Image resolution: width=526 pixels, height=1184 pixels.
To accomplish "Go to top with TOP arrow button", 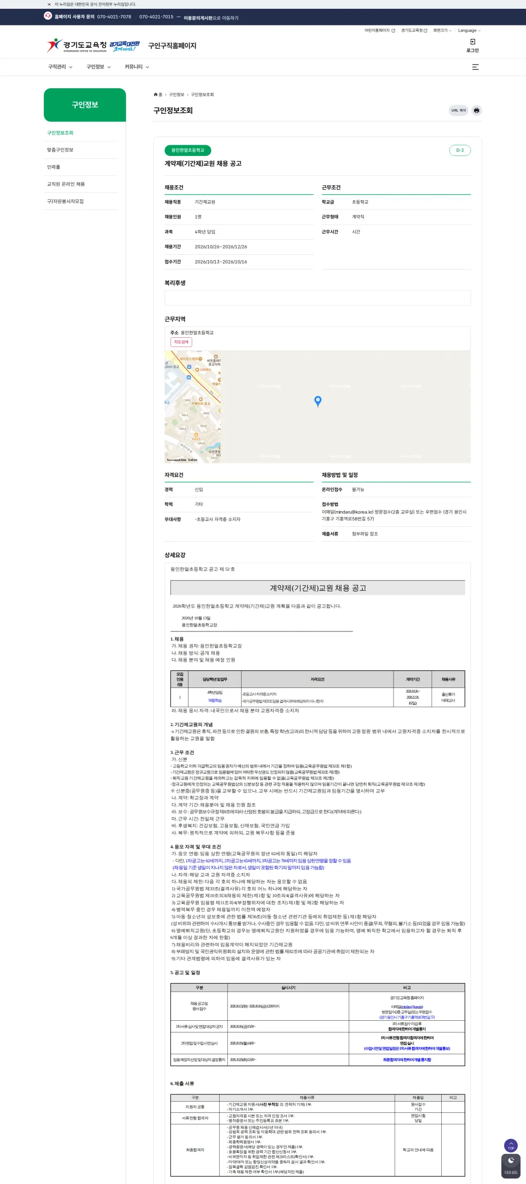I will [511, 1145].
